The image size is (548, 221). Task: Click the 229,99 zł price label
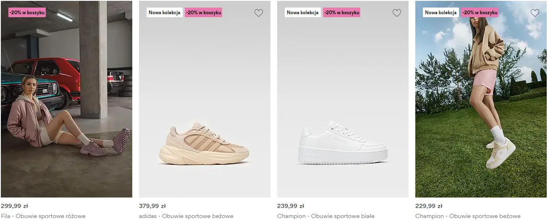click(429, 206)
